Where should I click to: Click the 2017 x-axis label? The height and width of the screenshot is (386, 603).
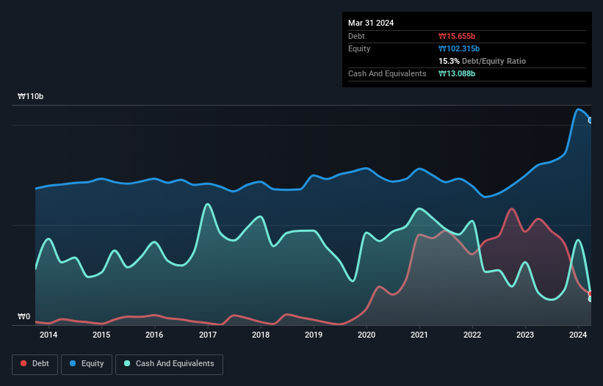pyautogui.click(x=208, y=335)
